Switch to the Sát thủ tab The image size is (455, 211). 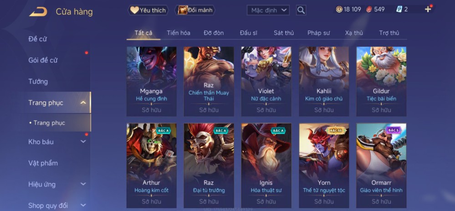coord(284,33)
